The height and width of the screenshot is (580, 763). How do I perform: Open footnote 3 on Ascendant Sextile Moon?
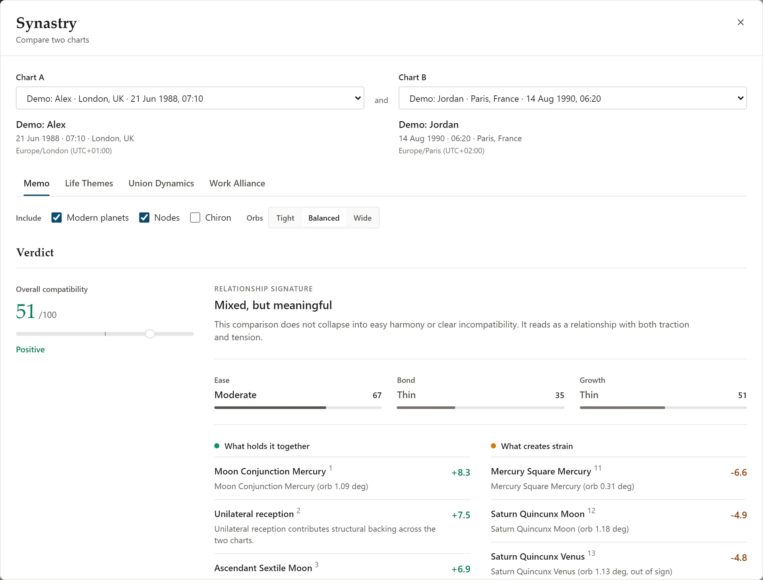pos(317,564)
